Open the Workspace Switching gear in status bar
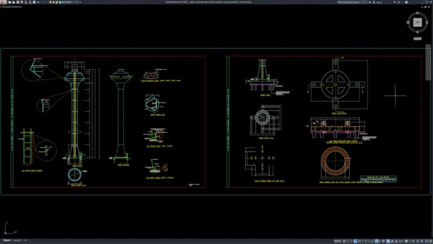433x244 pixels. 406,241
